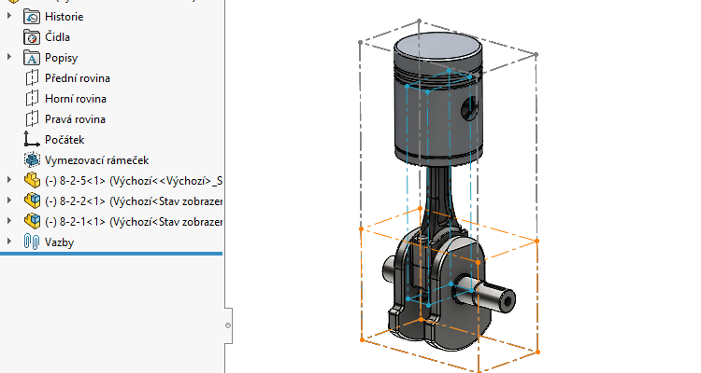Image resolution: width=701 pixels, height=373 pixels.
Task: Select Vymezovací rámeček in the tree
Action: click(x=96, y=160)
